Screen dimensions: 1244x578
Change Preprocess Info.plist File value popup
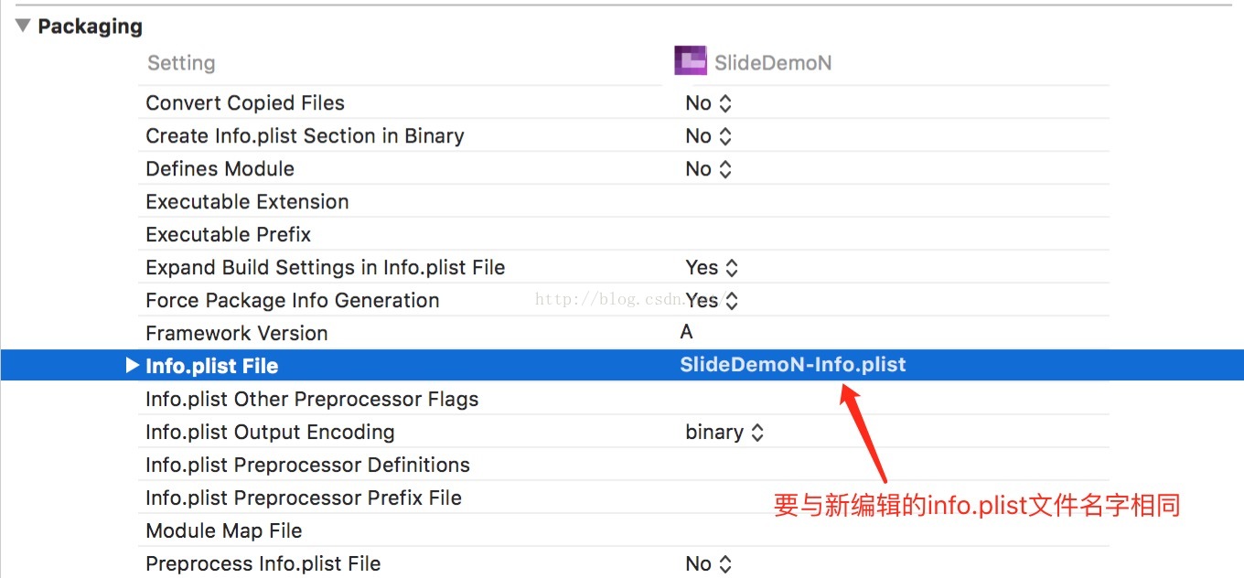click(x=709, y=564)
